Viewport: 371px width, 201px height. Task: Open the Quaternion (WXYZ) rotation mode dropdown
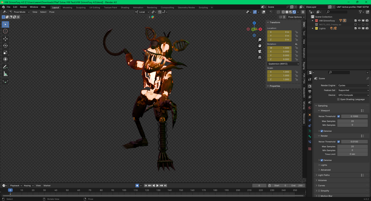[283, 64]
